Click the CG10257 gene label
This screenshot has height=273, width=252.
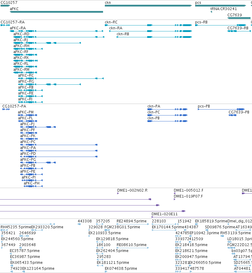[9, 3]
